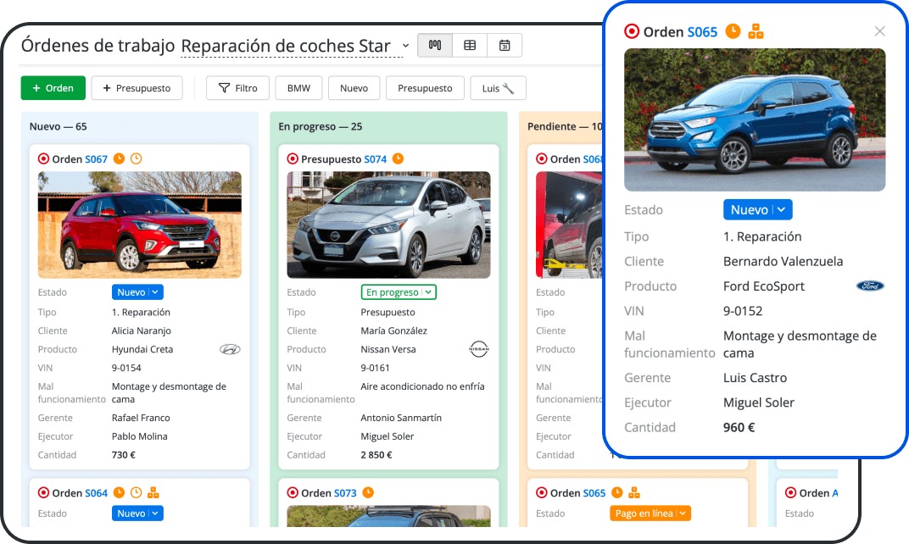The image size is (909, 544).
Task: Select client name María González
Action: coord(393,330)
